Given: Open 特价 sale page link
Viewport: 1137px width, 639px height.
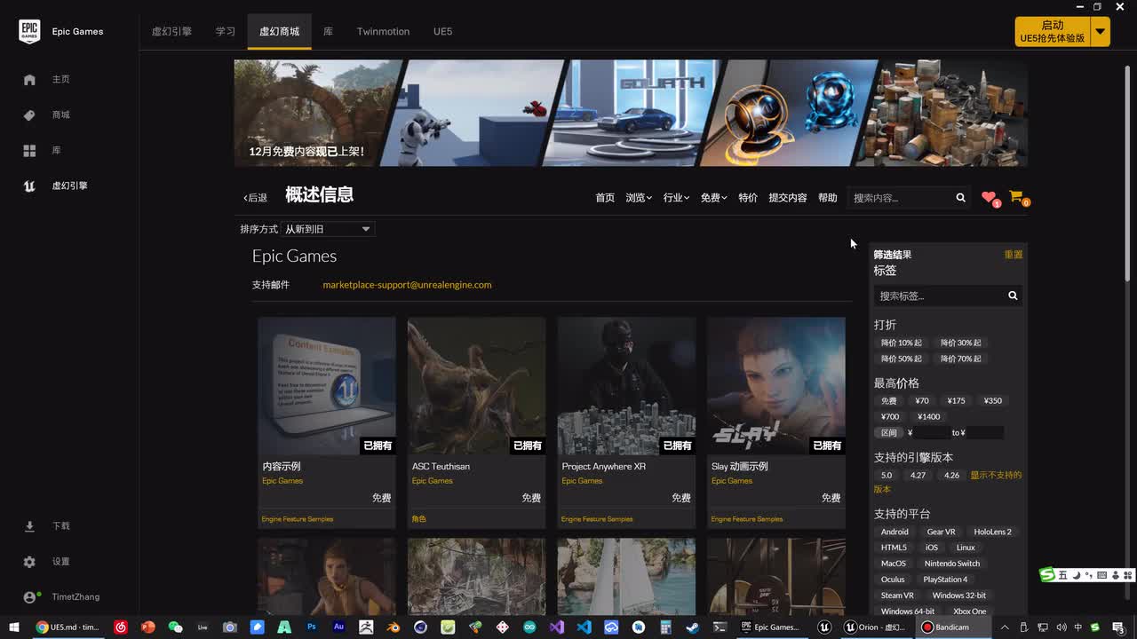Looking at the screenshot, I should pyautogui.click(x=748, y=198).
